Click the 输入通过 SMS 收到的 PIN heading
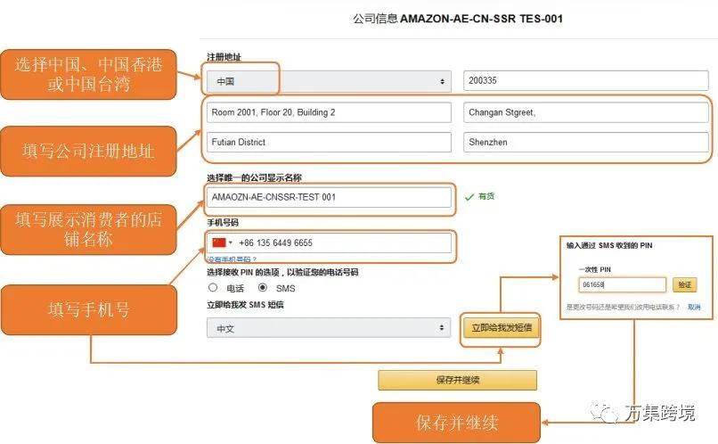 click(x=609, y=245)
